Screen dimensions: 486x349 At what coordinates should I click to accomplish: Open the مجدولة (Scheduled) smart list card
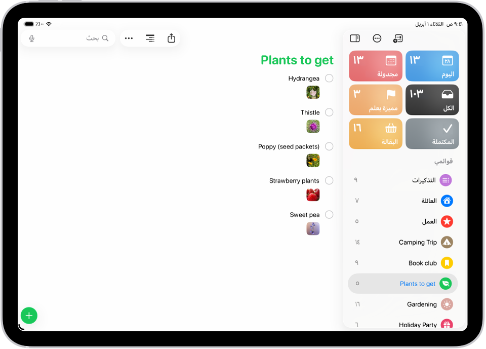(375, 66)
